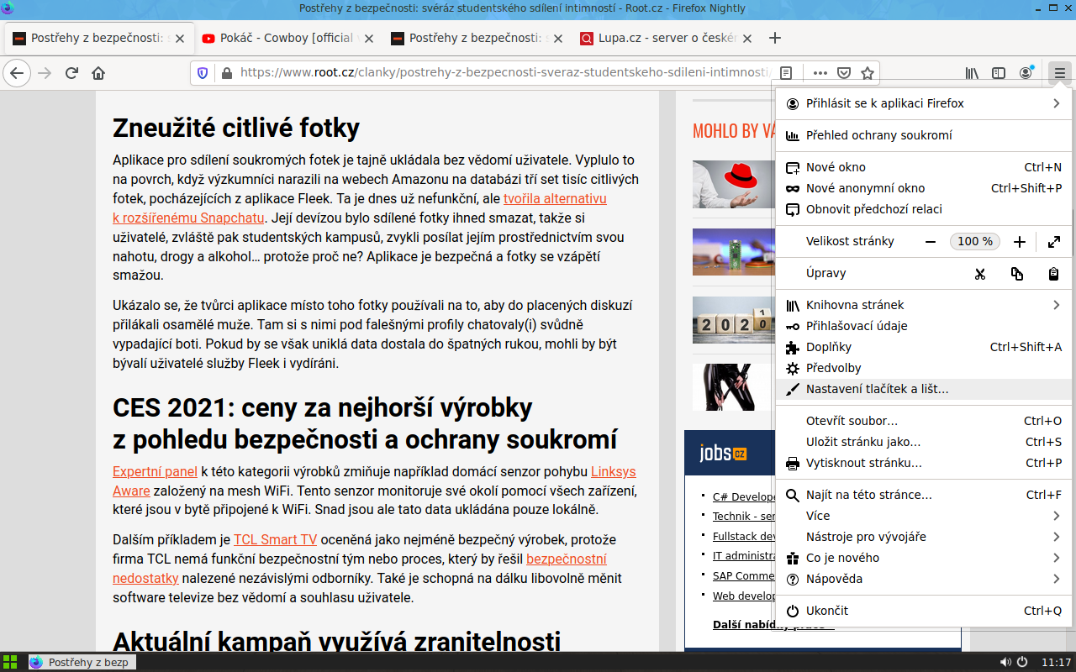
Task: Increase page zoom with the plus button
Action: point(1019,241)
